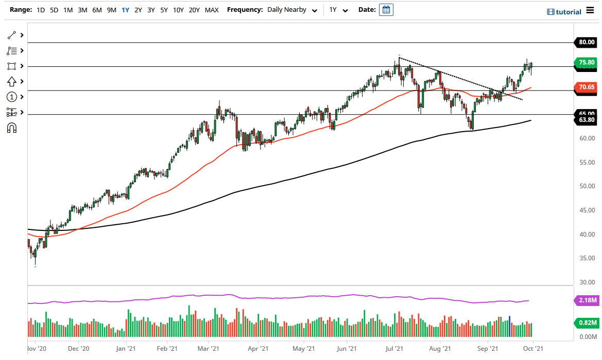Select the 5D range option
Image resolution: width=602 pixels, height=360 pixels.
click(x=54, y=10)
